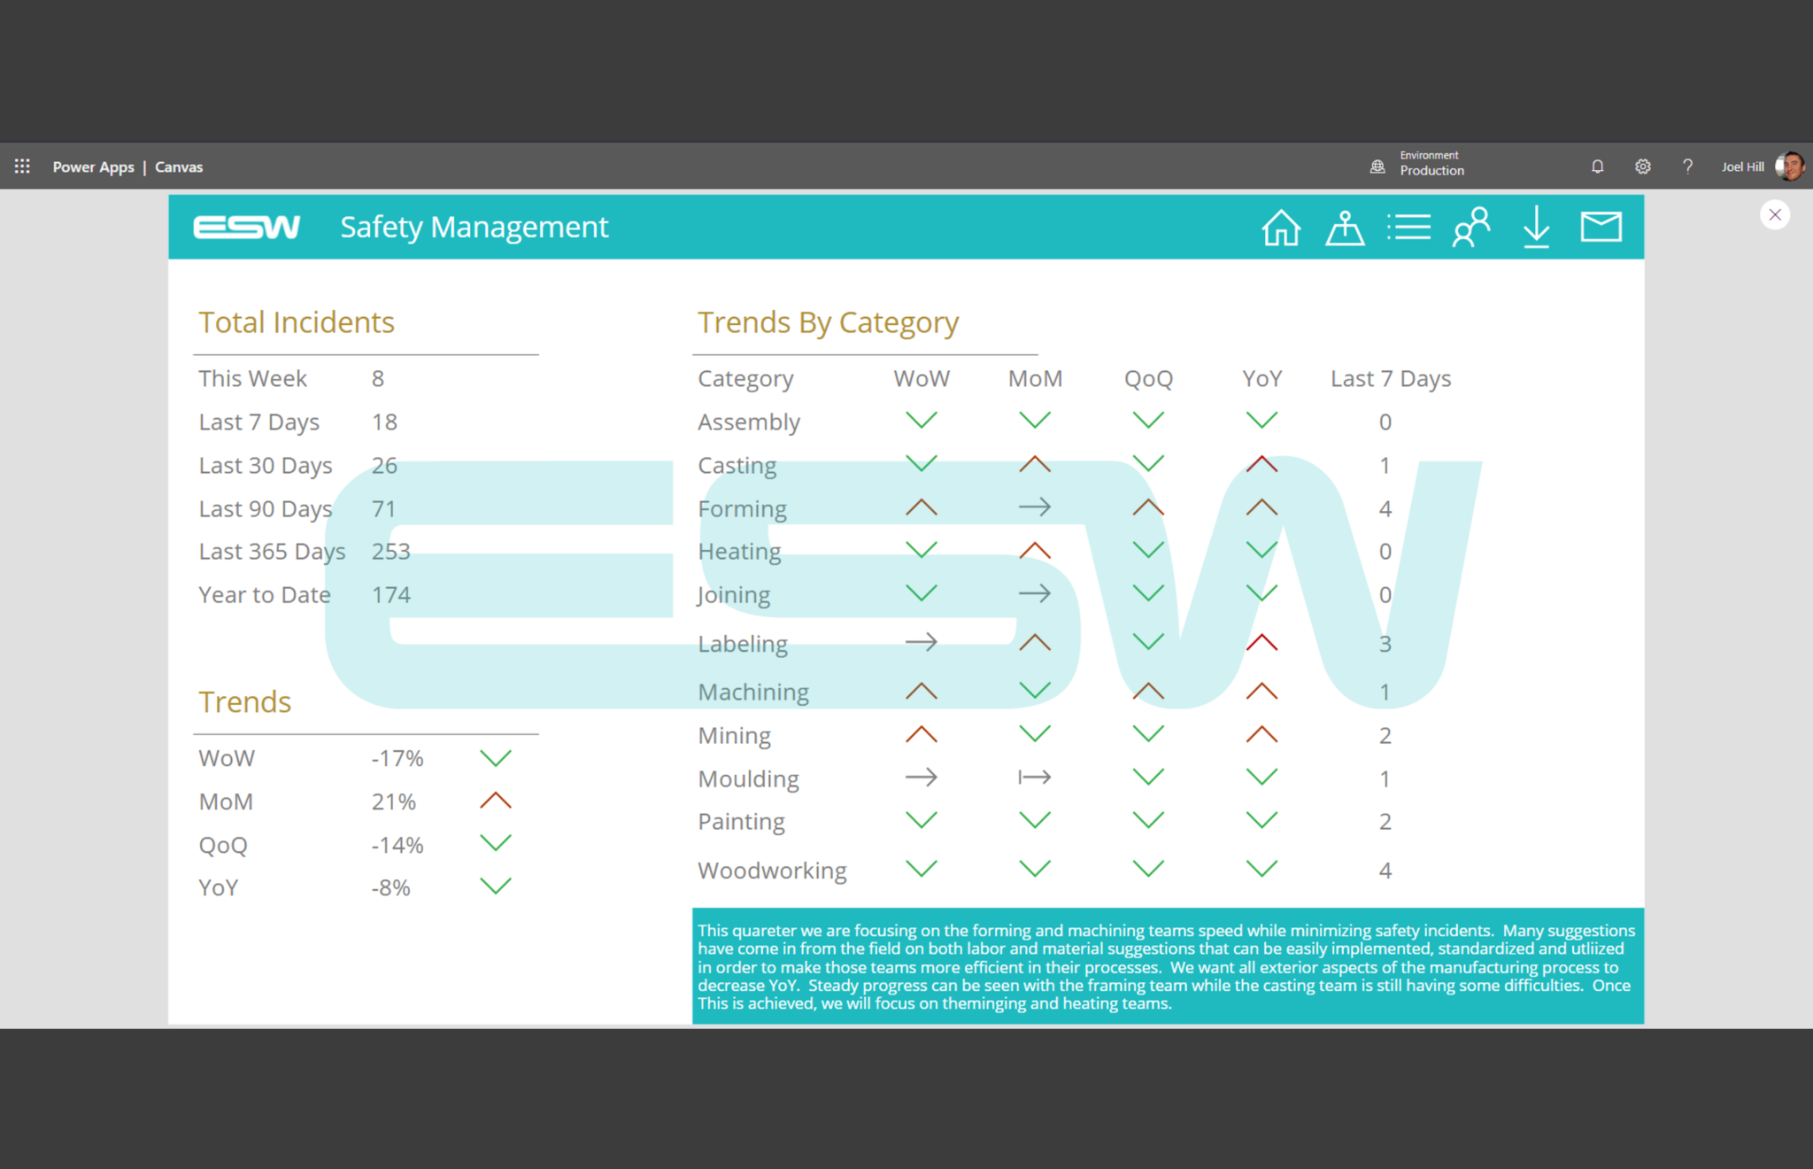The image size is (1813, 1169).
Task: Open the app launcher waffle menu
Action: point(21,166)
